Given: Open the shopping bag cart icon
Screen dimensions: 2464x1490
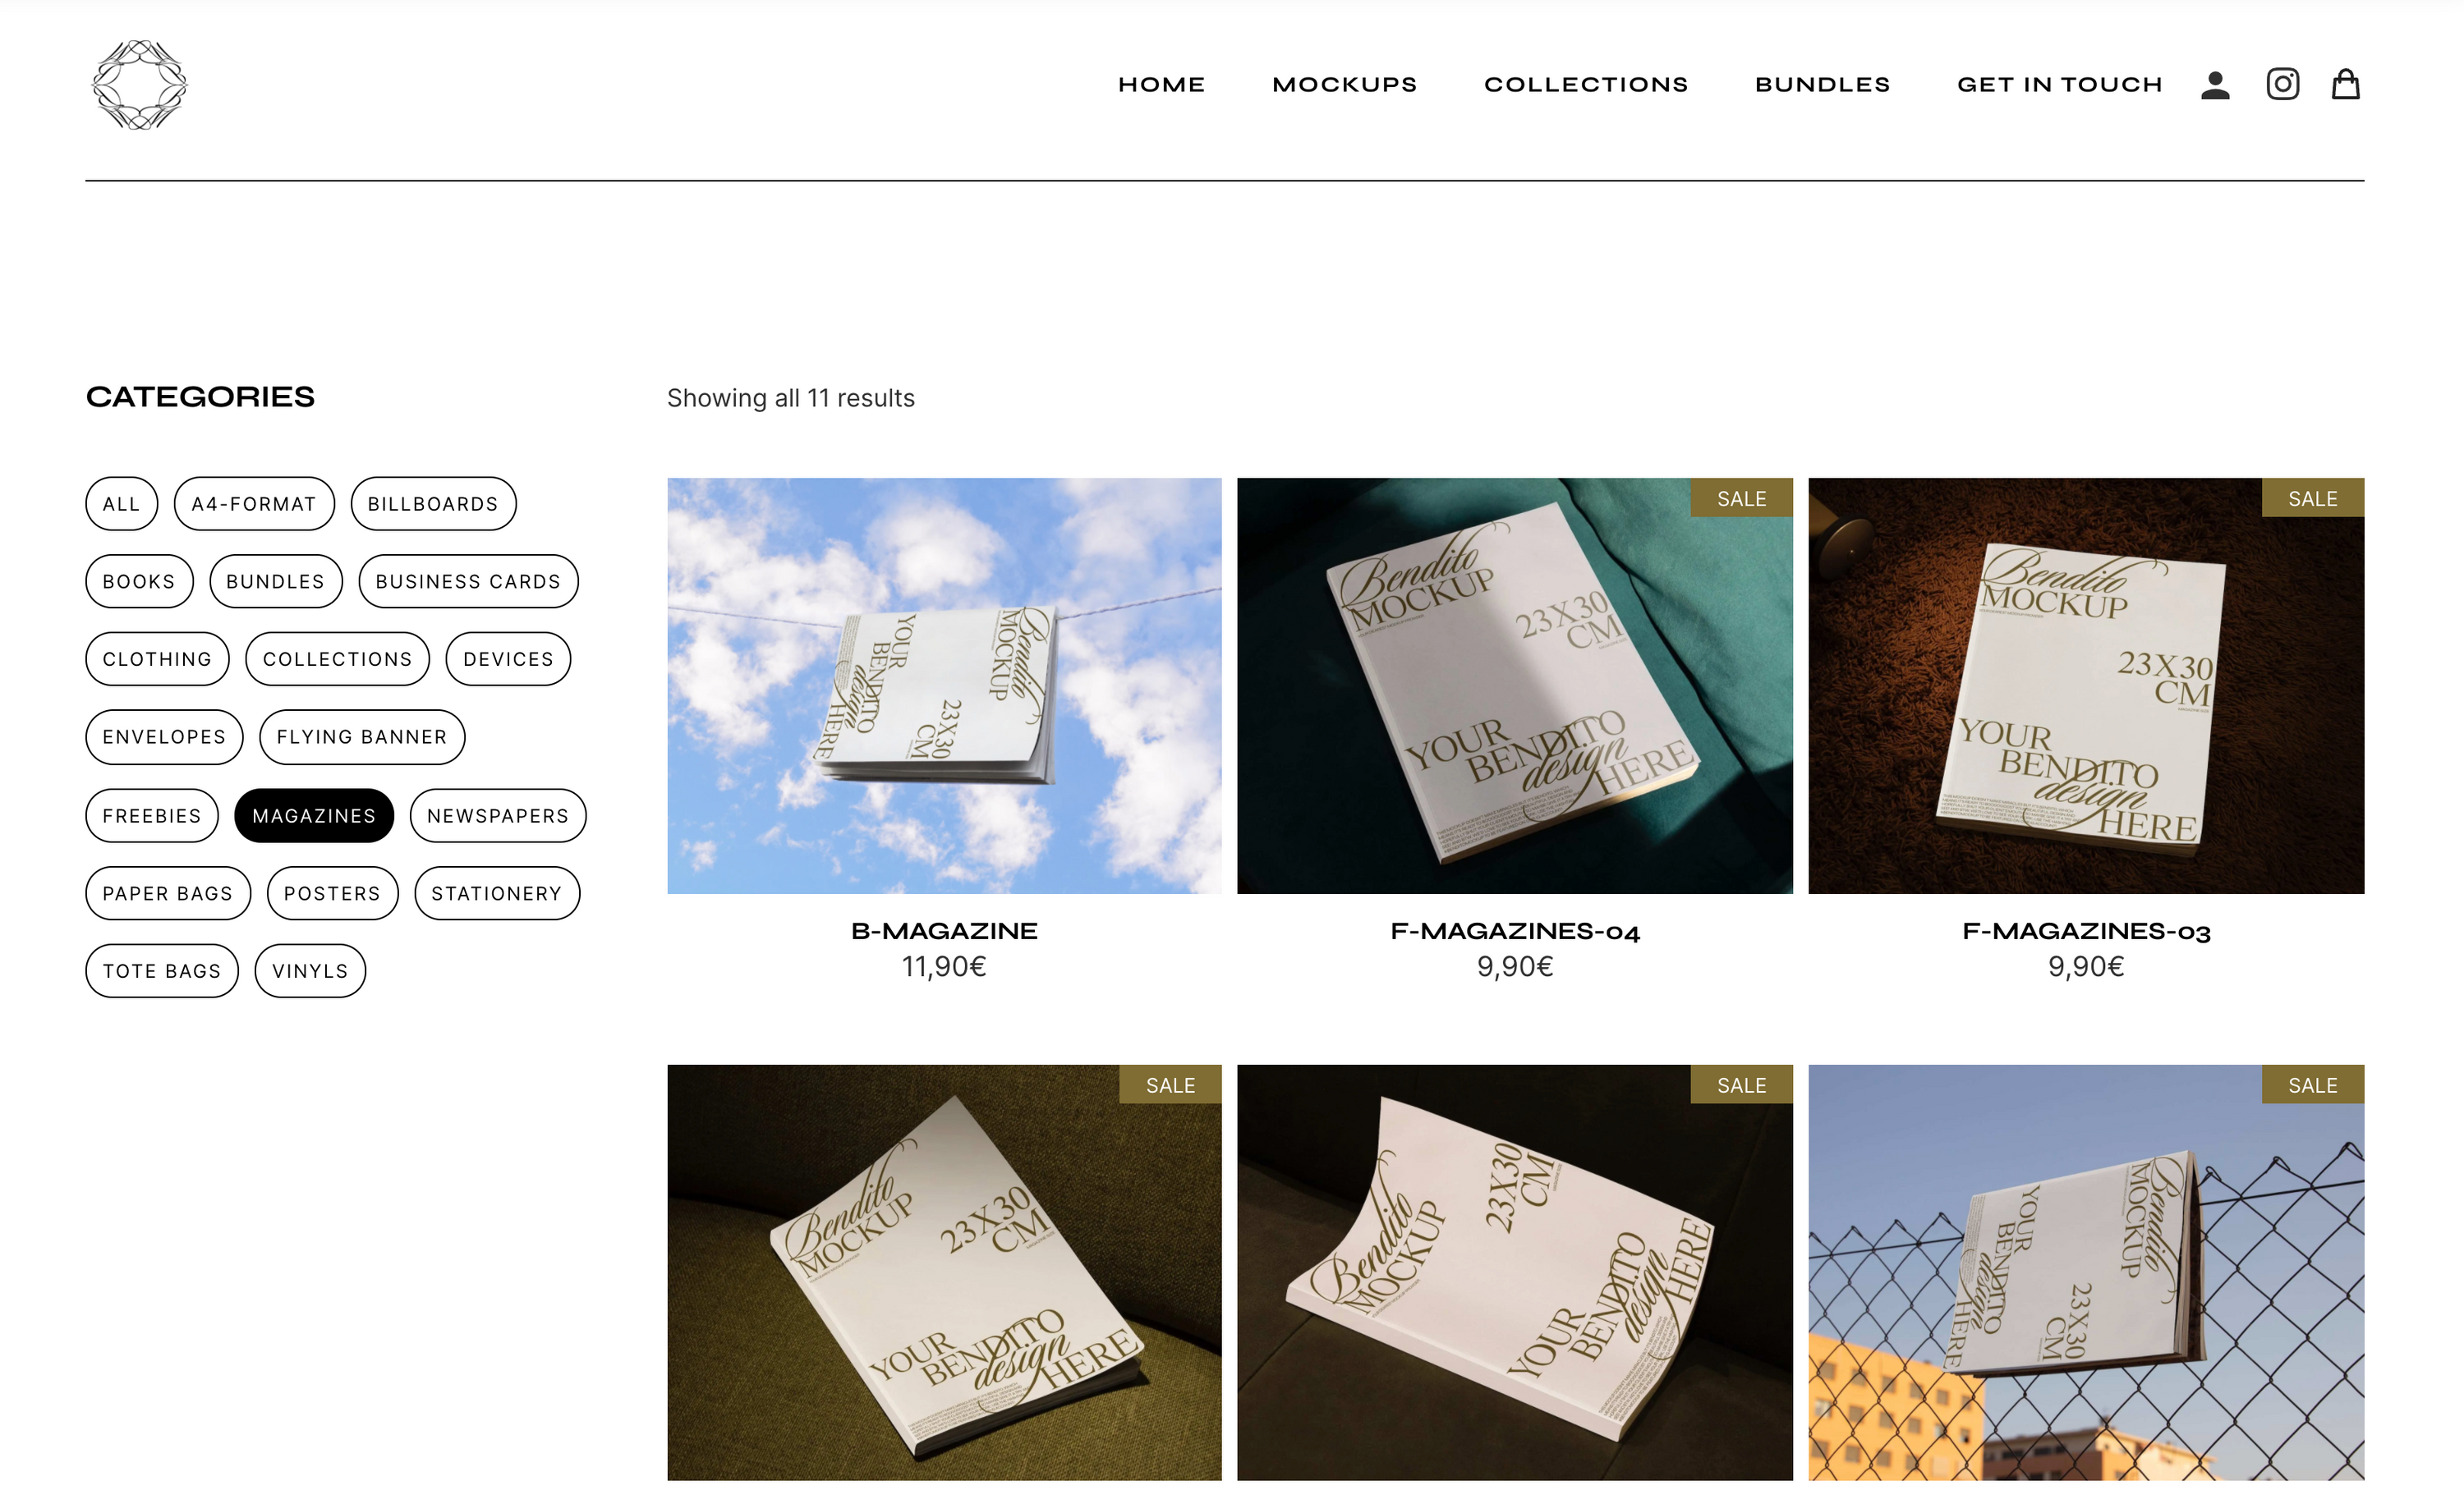Looking at the screenshot, I should pyautogui.click(x=2345, y=84).
